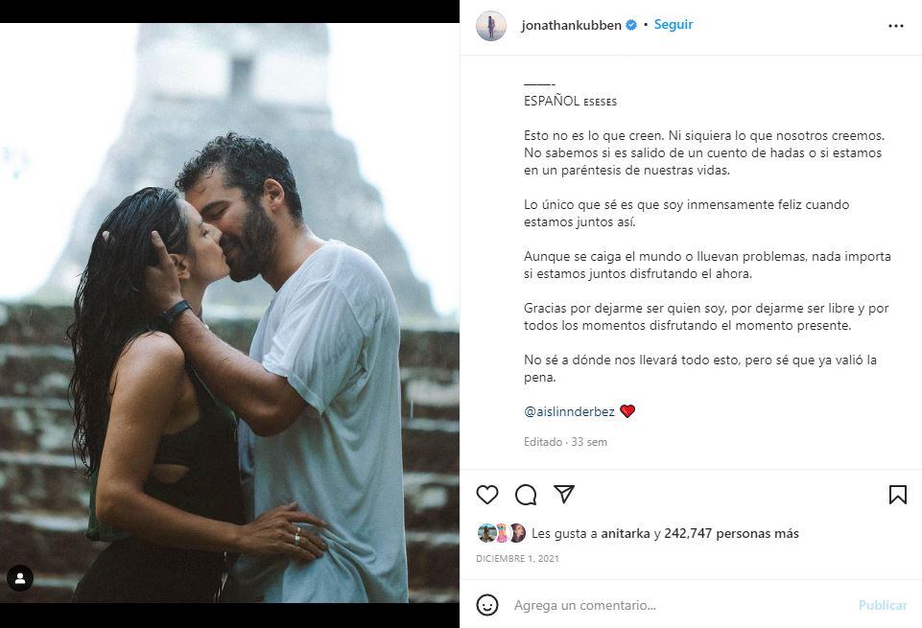
Task: Submit the comment with Publicar
Action: 883,605
